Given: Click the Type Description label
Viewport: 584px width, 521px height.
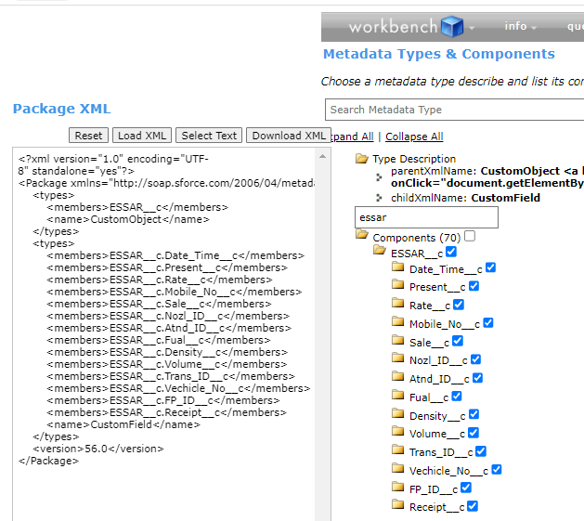Looking at the screenshot, I should click(414, 159).
